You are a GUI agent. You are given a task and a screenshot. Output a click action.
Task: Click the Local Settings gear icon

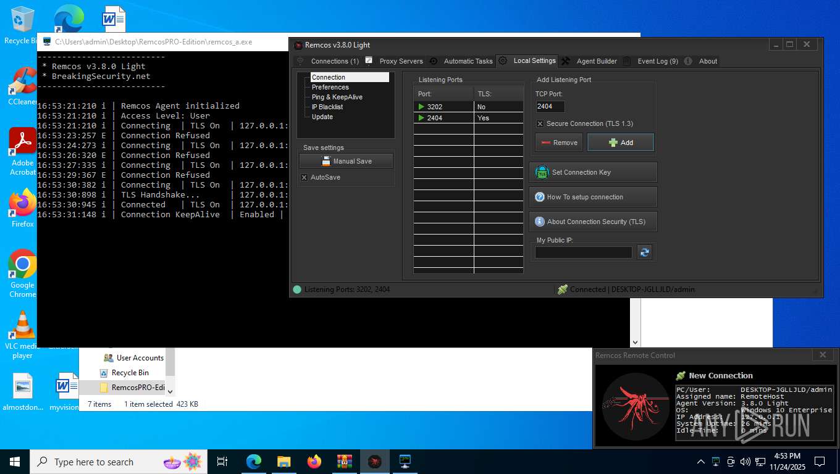pos(503,60)
